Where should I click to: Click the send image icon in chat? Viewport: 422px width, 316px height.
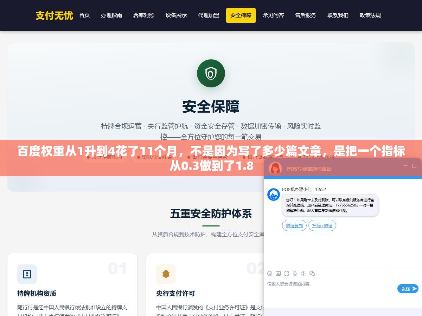[278, 274]
